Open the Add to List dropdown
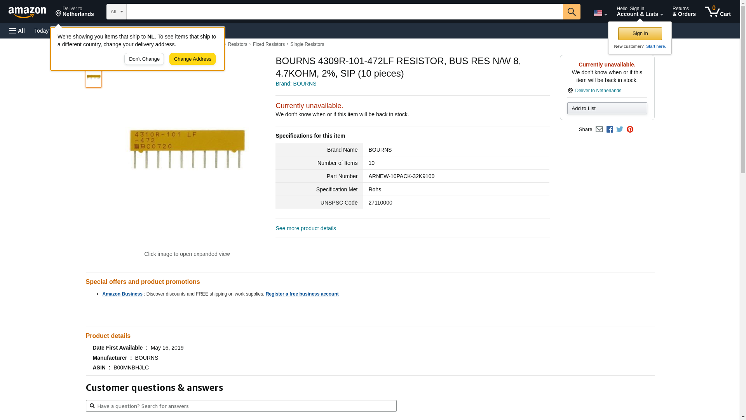Screen dimensions: 746x420 (607, 108)
